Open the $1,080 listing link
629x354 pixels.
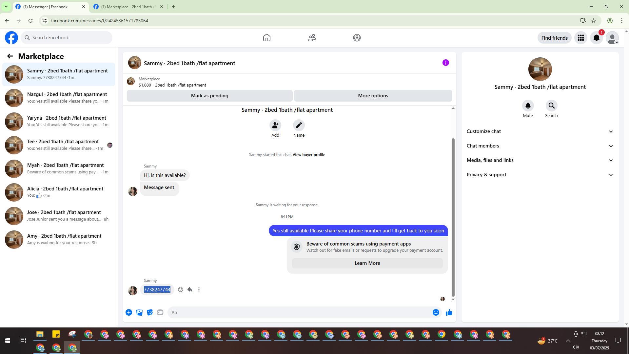[172, 85]
